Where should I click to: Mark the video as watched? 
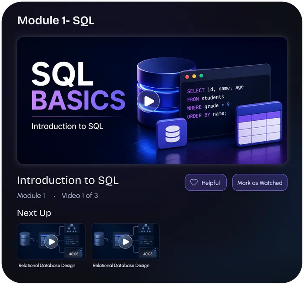(260, 182)
